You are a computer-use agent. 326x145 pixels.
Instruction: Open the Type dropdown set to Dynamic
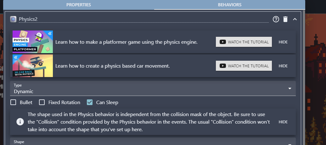pos(153,88)
